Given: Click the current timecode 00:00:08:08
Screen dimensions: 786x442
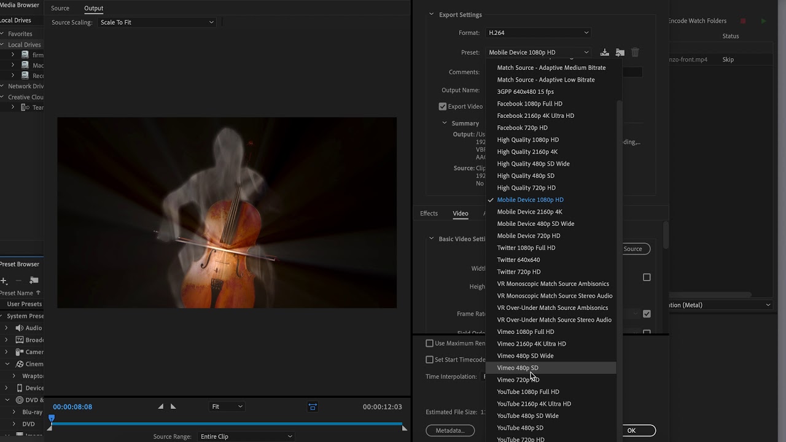Looking at the screenshot, I should 72,407.
